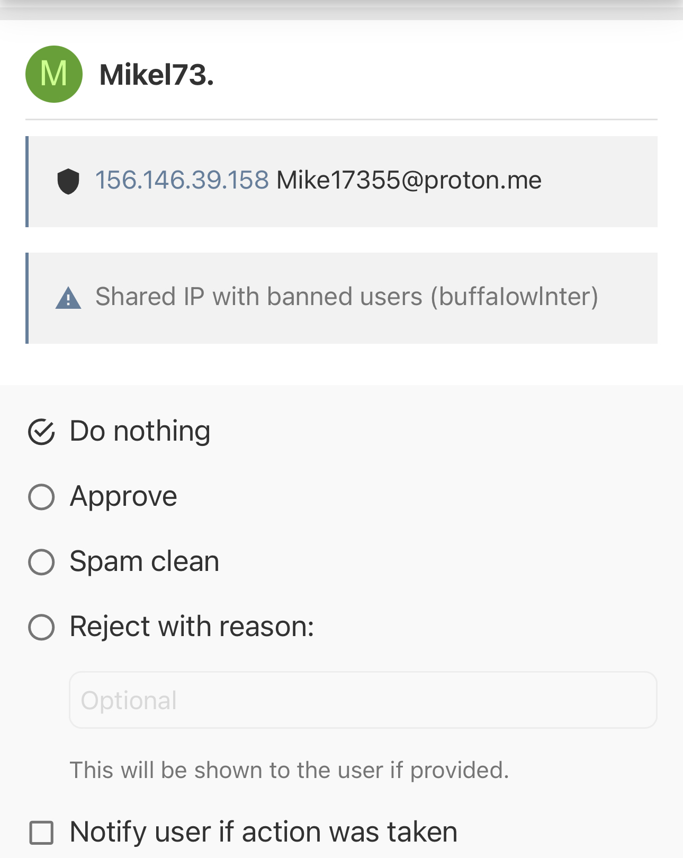
Task: Focus the Optional reject reason field
Action: pyautogui.click(x=363, y=700)
